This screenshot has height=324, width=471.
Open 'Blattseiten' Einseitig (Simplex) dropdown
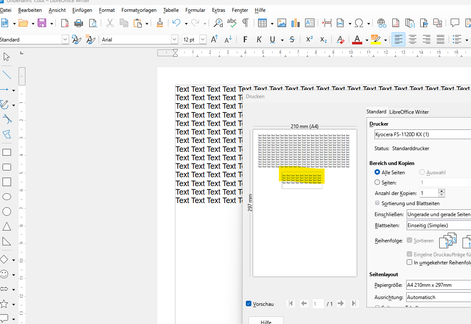[x=439, y=225]
